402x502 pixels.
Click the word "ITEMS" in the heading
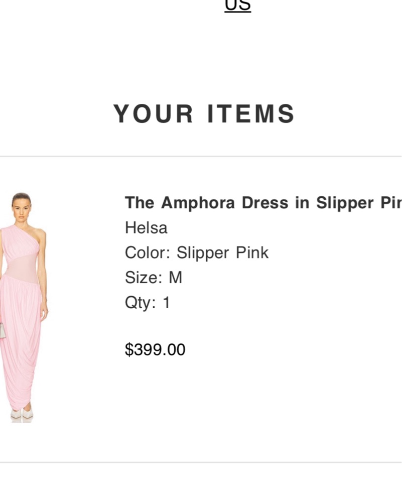[251, 113]
